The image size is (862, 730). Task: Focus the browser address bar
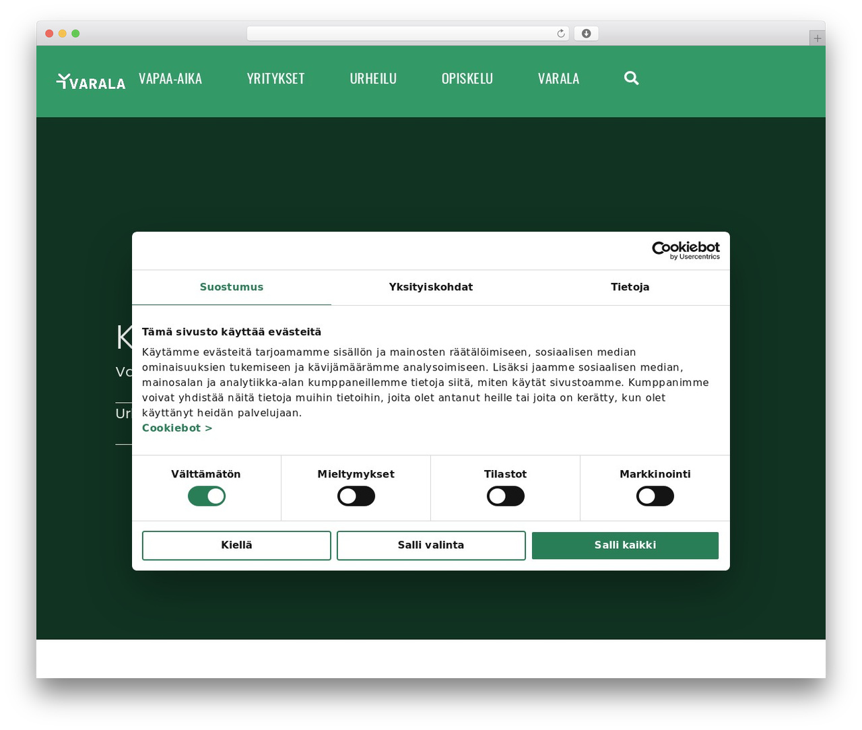point(408,34)
